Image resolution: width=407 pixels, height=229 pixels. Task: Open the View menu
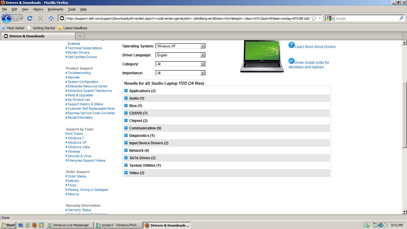tap(25, 9)
